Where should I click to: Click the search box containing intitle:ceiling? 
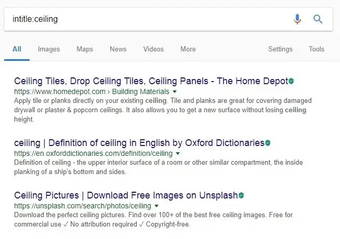(146, 19)
